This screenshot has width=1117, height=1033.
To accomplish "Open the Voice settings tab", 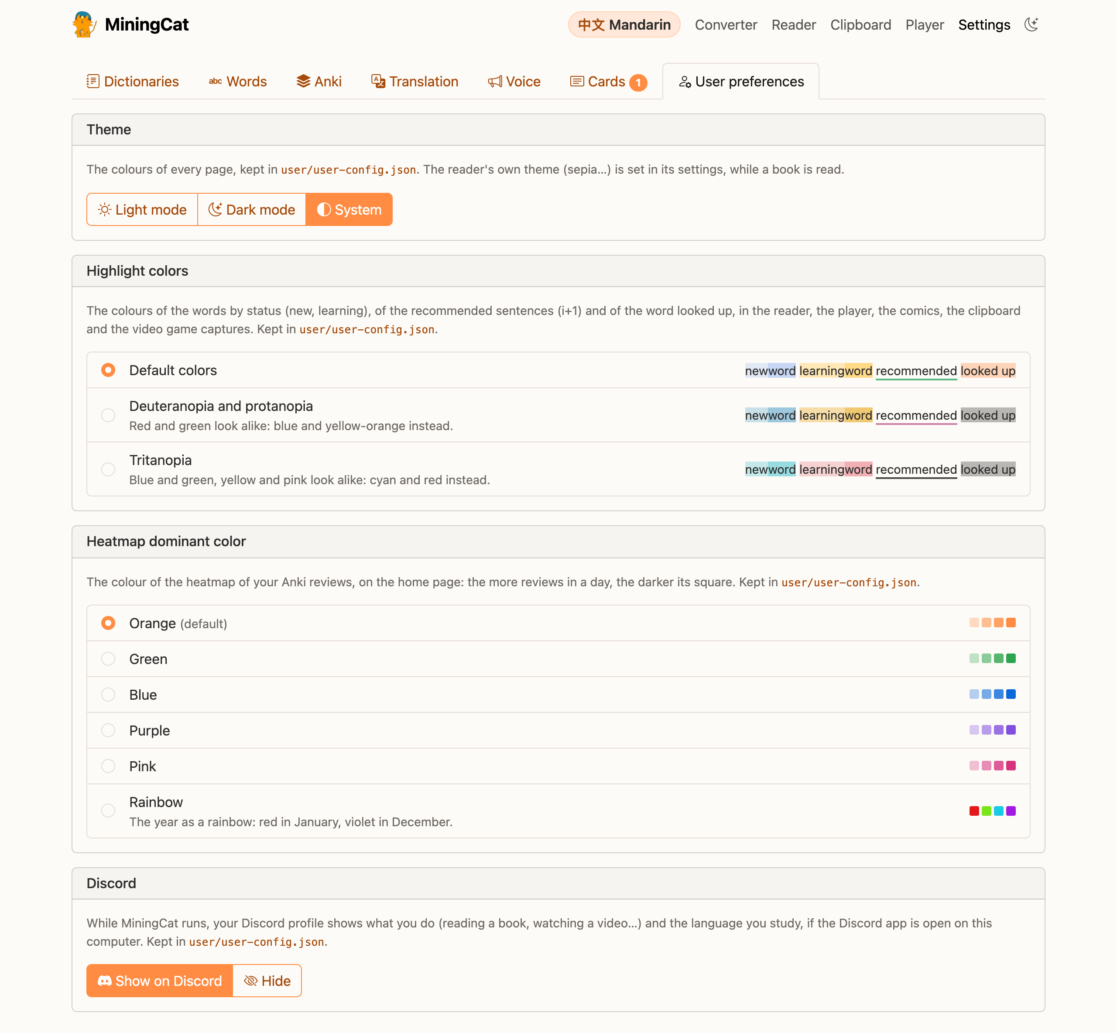I will [514, 82].
